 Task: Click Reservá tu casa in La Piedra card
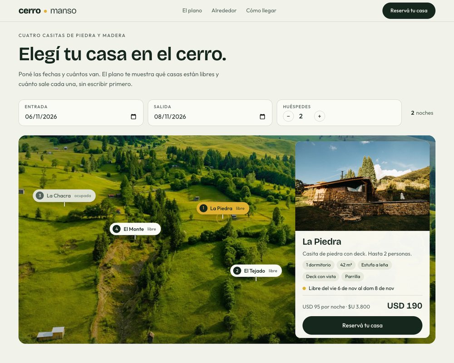(362, 325)
